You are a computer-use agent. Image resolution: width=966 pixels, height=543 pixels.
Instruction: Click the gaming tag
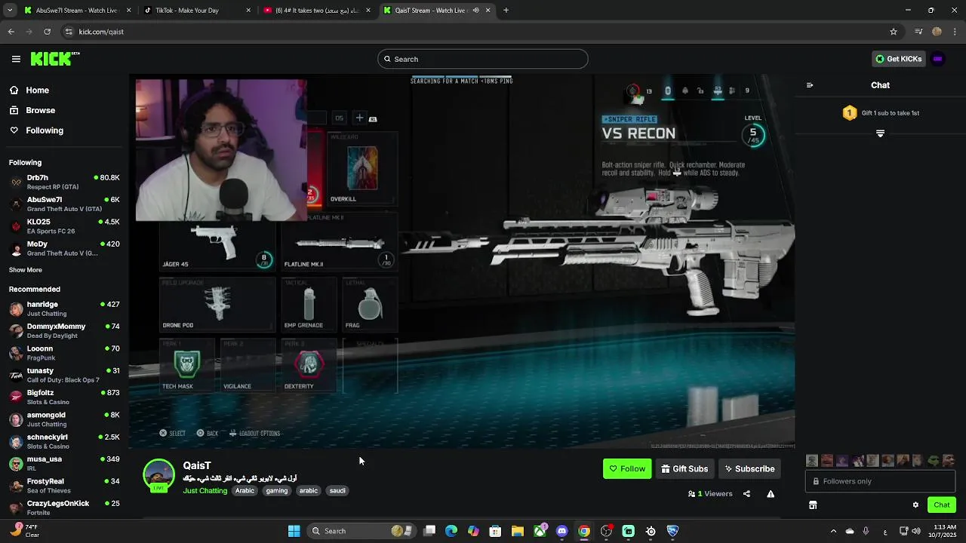pyautogui.click(x=277, y=490)
